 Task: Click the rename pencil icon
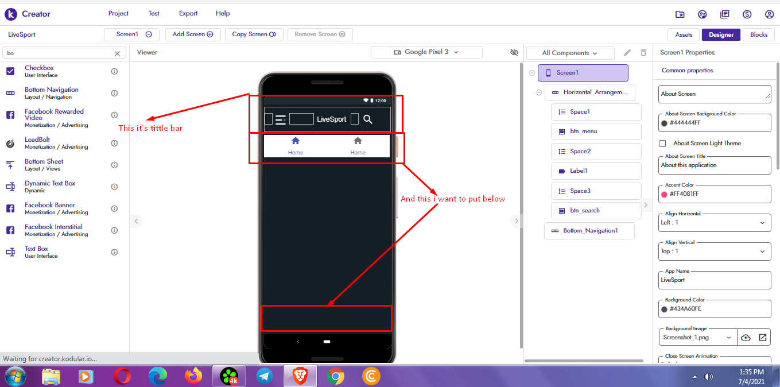coord(627,52)
